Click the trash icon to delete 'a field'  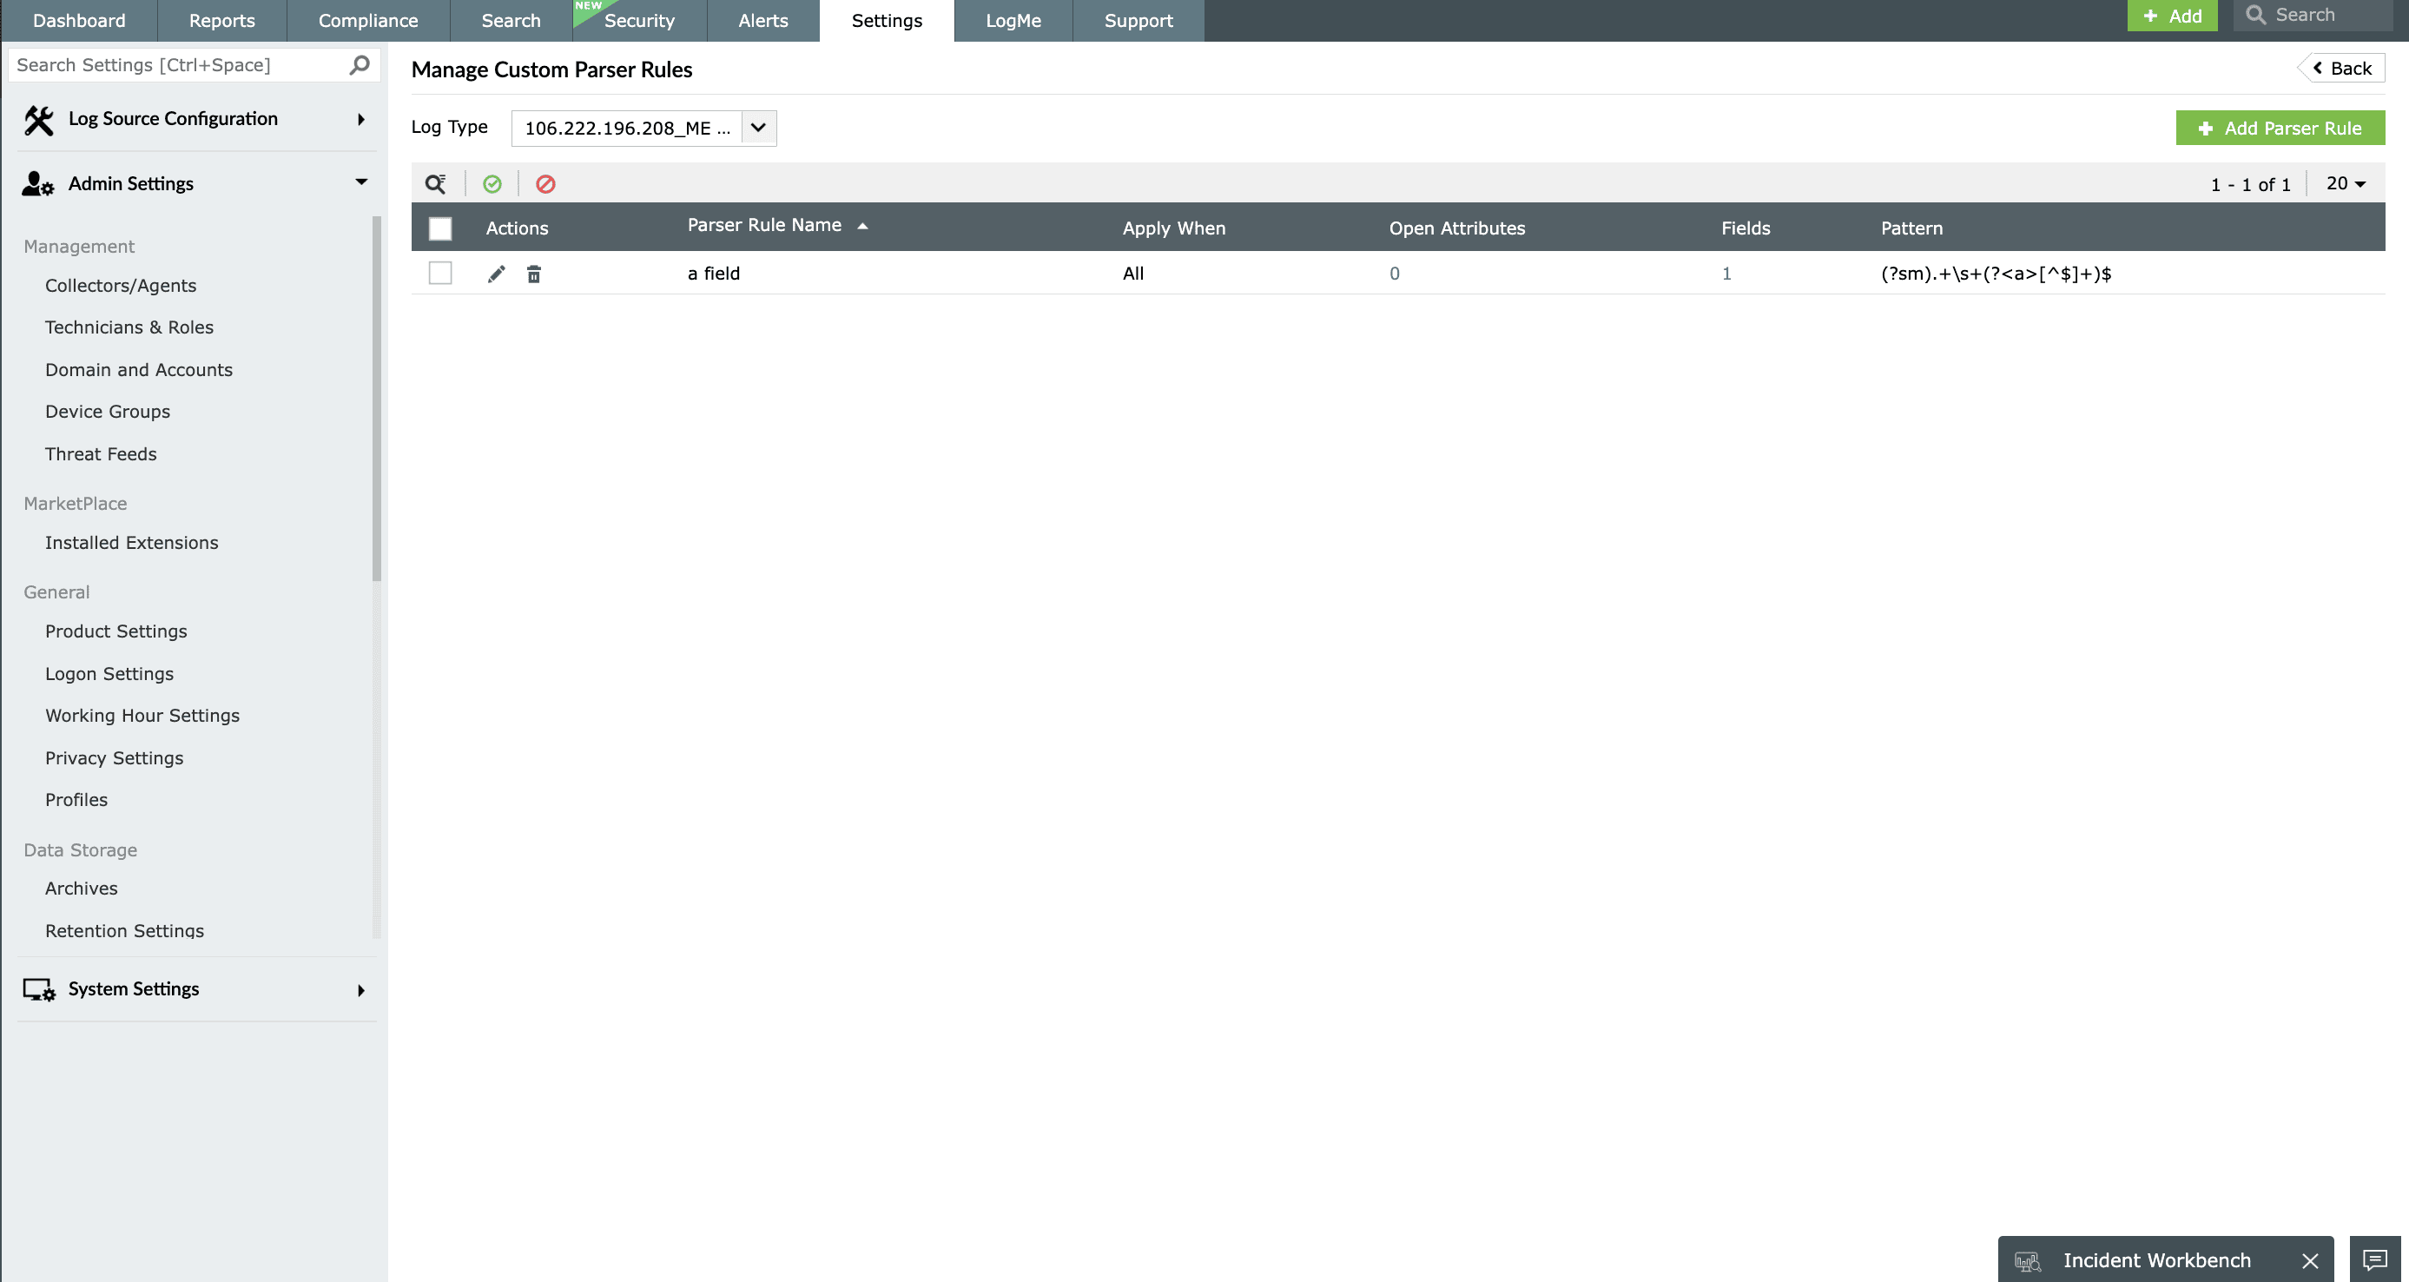[534, 274]
